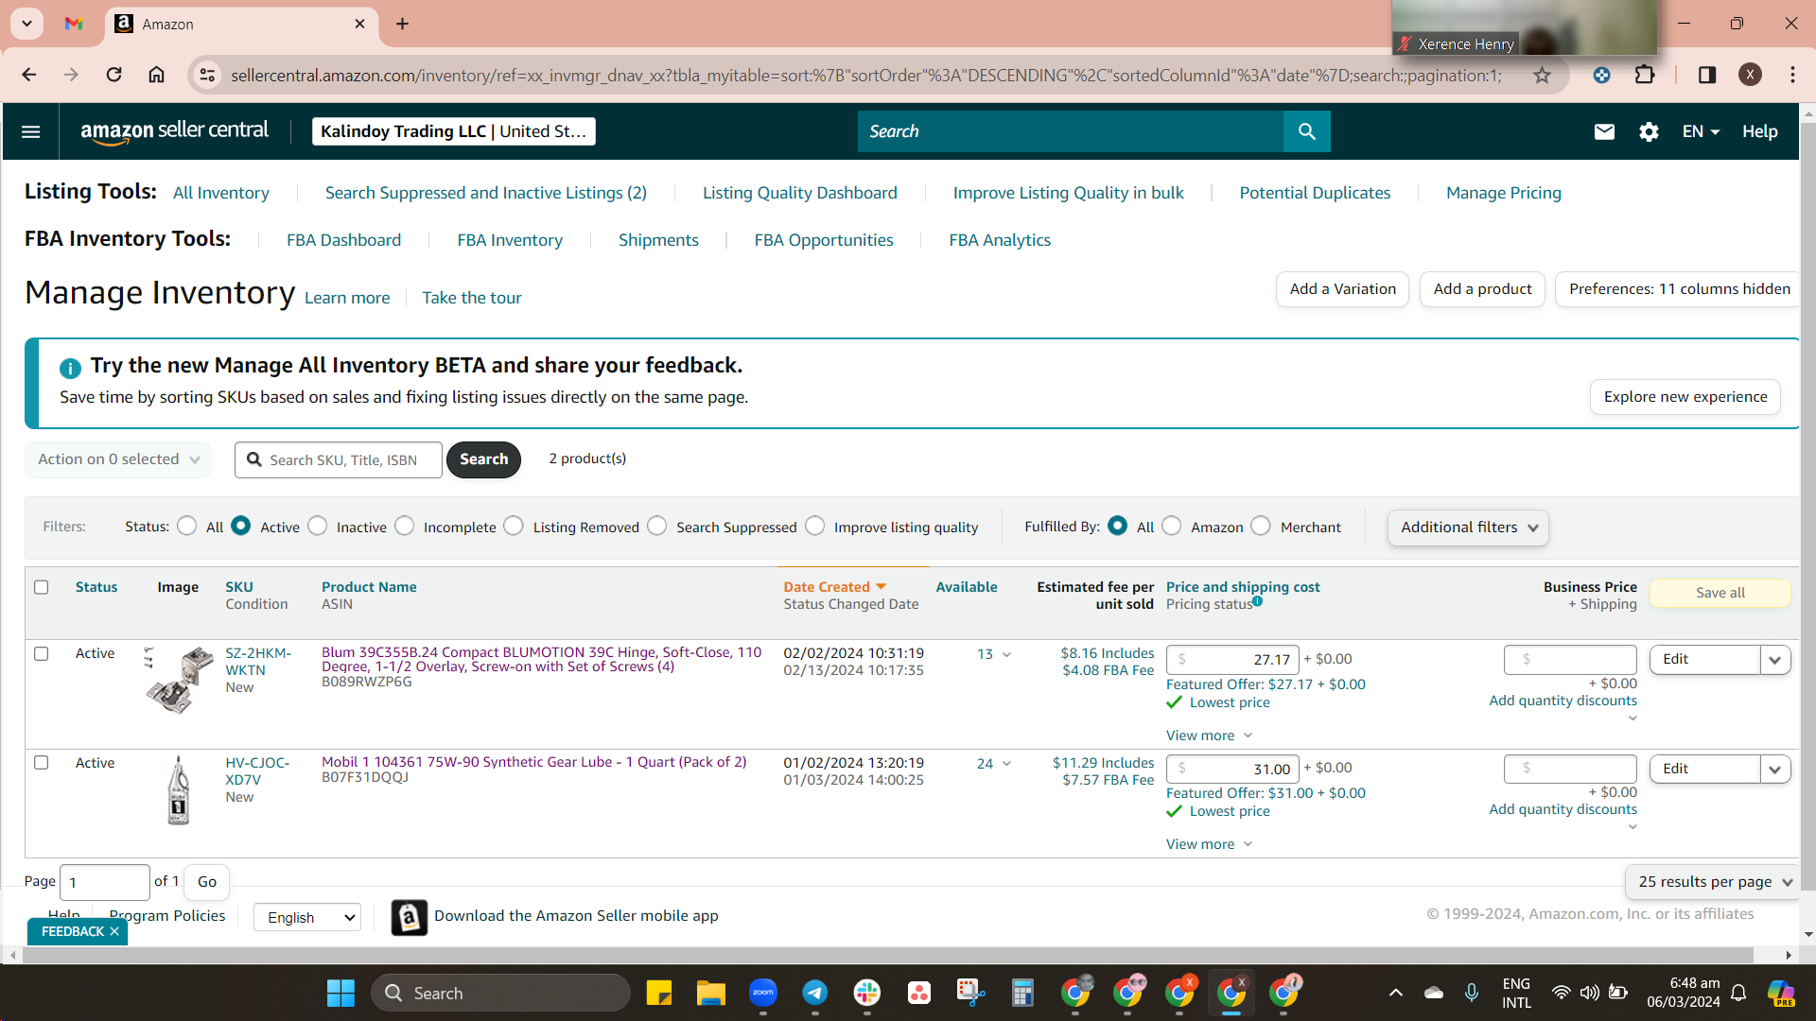This screenshot has width=1816, height=1021.
Task: Open the Take the tour link
Action: 472,298
